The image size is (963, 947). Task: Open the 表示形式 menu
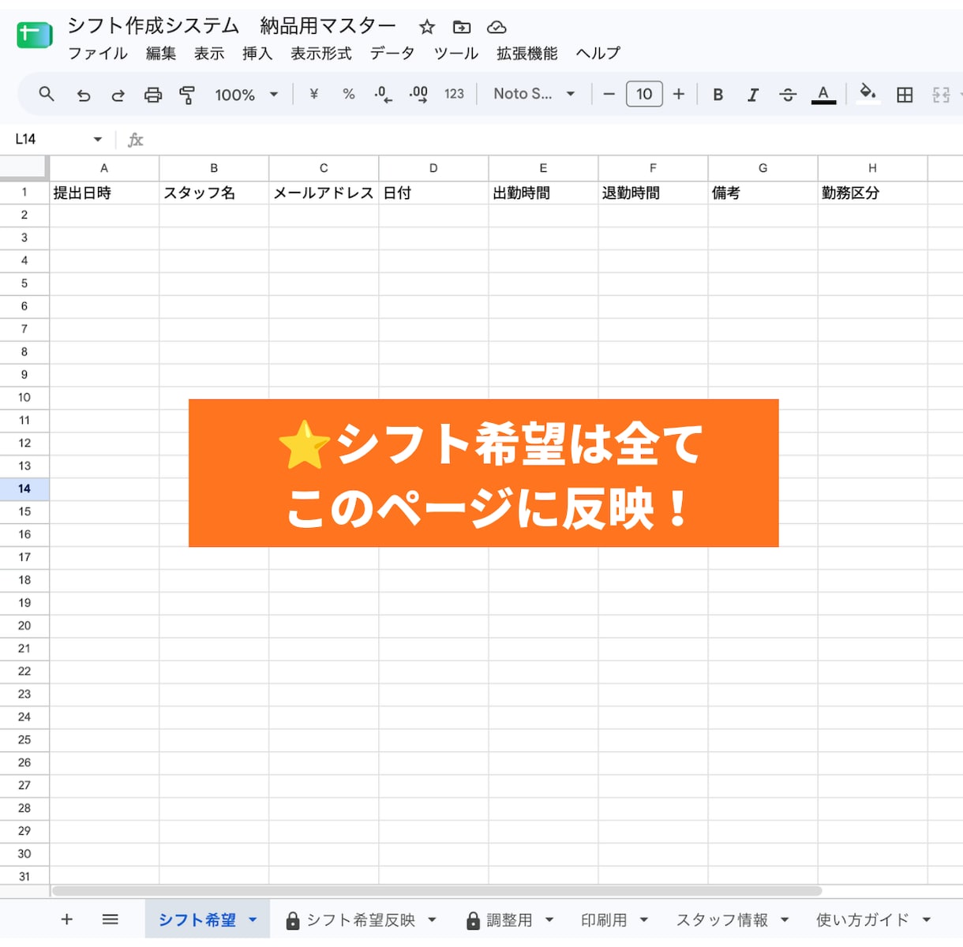(321, 54)
